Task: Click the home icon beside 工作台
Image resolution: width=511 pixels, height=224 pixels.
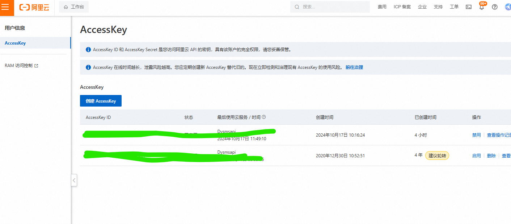Action: pyautogui.click(x=66, y=7)
